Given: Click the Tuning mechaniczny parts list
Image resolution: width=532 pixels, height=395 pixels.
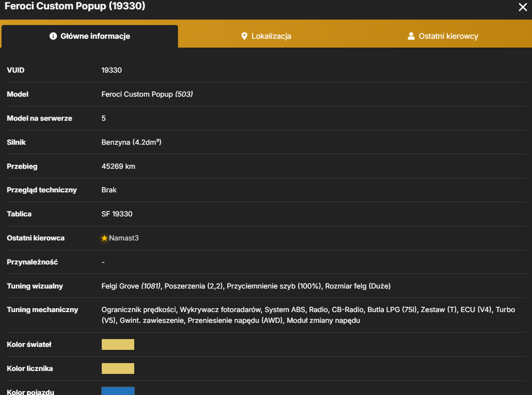Looking at the screenshot, I should 308,315.
